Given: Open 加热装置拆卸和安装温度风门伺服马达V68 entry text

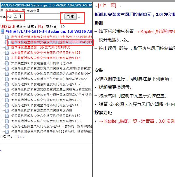Looking at the screenshot, I should [x=41, y=63].
